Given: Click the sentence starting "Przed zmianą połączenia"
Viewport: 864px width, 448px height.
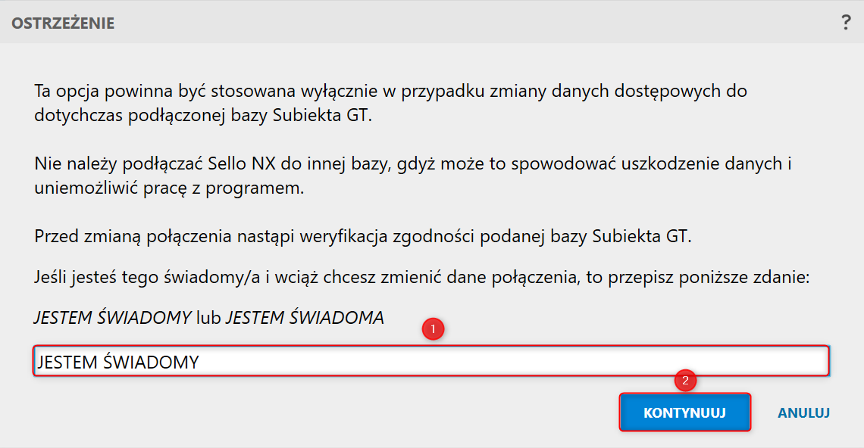Looking at the screenshot, I should pos(363,235).
